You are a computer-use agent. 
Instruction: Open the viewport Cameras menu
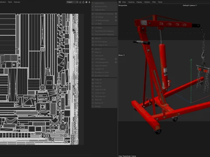click(131, 2)
